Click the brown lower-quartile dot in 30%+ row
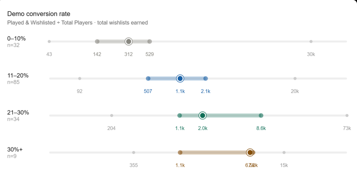This screenshot has width=357, height=175. coord(180,152)
